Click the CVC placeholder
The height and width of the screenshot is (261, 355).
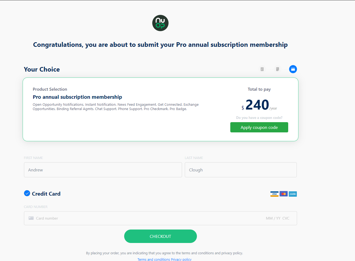coord(286,218)
